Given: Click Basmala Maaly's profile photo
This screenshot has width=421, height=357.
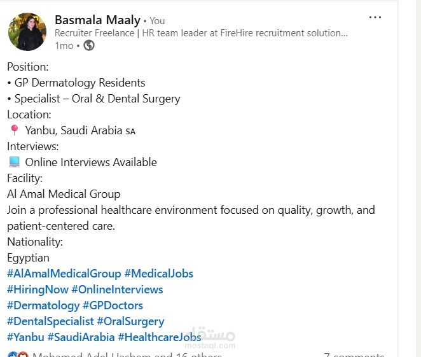Looking at the screenshot, I should click(27, 31).
